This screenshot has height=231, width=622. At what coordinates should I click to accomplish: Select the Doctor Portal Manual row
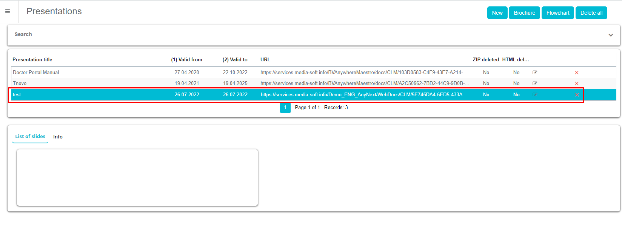36,72
